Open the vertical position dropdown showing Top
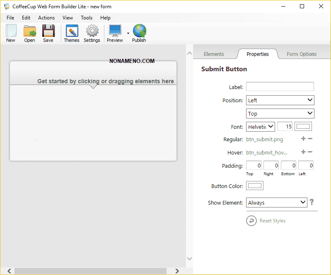This screenshot has width=331, height=275. pyautogui.click(x=280, y=113)
